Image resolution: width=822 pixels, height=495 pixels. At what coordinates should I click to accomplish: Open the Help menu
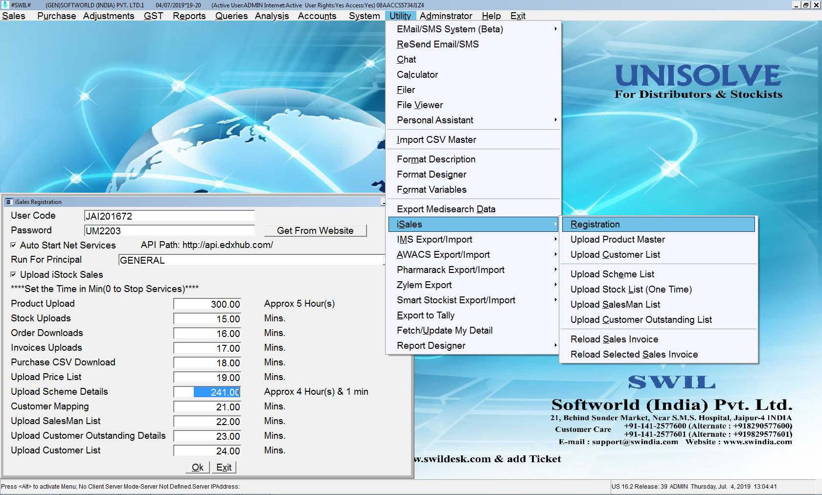pos(491,16)
